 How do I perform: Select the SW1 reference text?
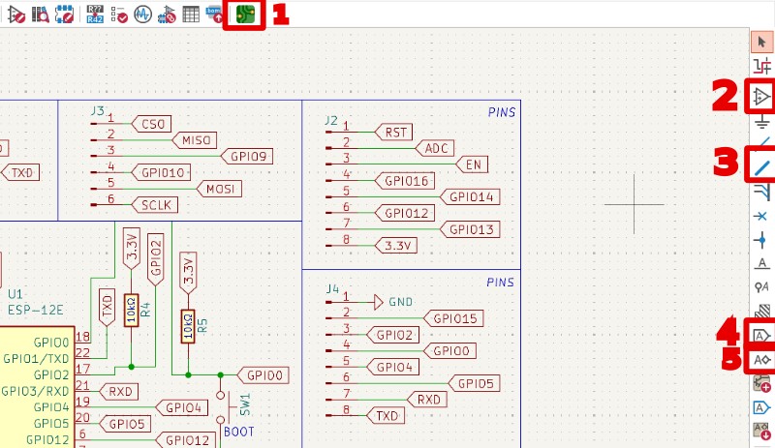pos(246,404)
